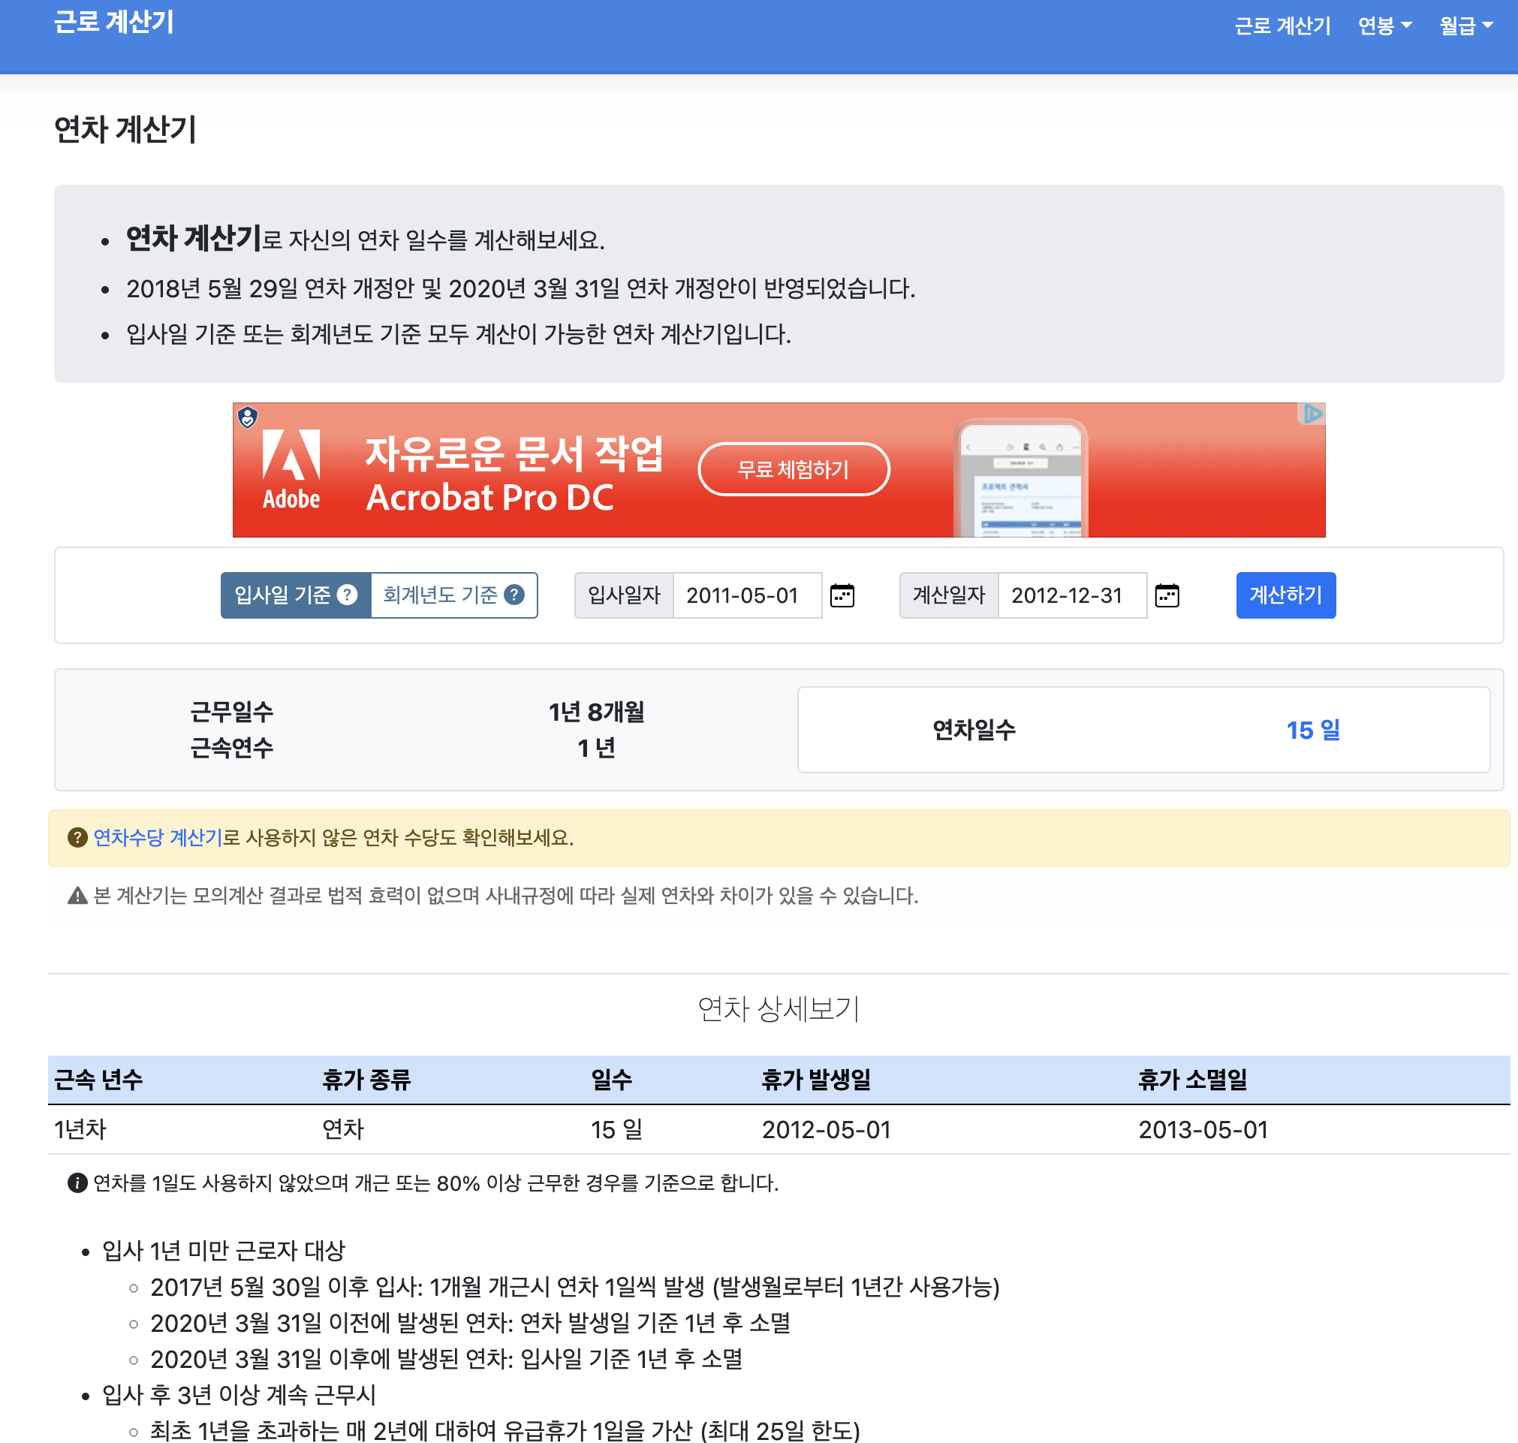Open the 연차수당 계산기 link
The image size is (1518, 1443).
tap(158, 838)
